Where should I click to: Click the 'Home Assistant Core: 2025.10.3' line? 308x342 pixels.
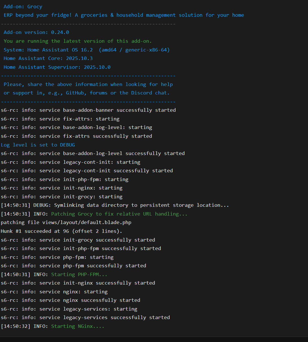[48, 58]
